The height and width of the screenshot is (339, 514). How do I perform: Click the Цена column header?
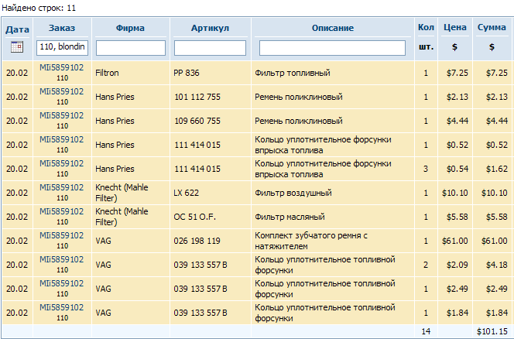tap(454, 28)
